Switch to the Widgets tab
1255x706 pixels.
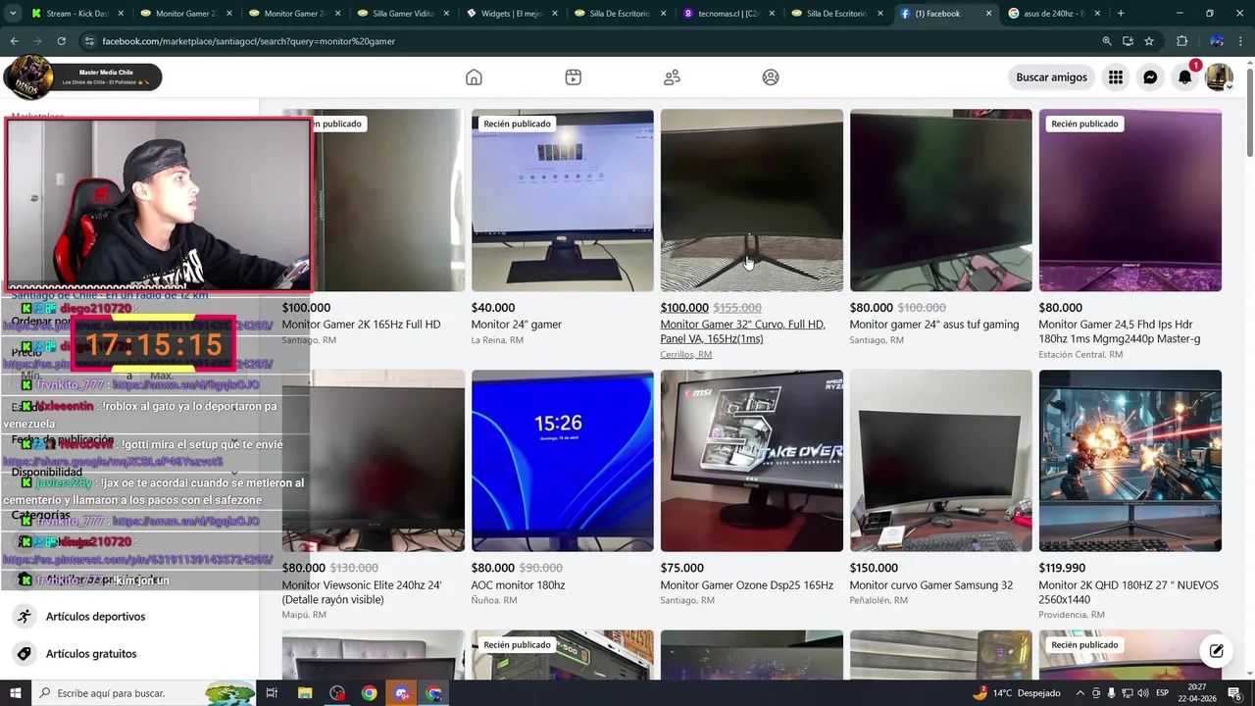(x=511, y=14)
